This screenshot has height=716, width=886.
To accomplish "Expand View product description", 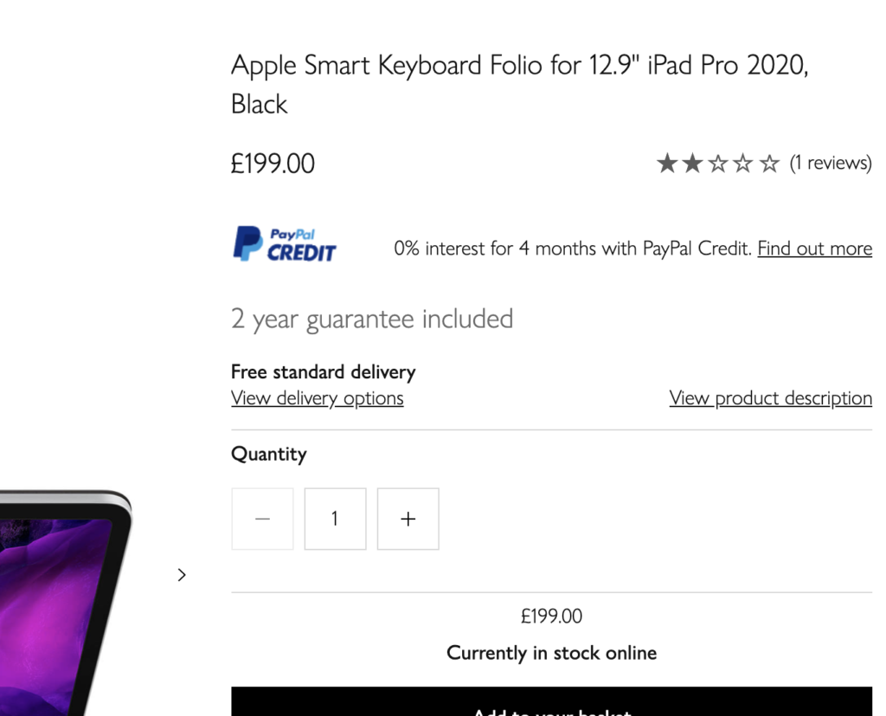I will point(770,397).
